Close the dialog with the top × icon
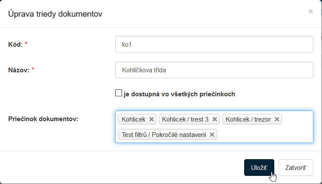Image resolution: width=322 pixels, height=184 pixels. (310, 12)
